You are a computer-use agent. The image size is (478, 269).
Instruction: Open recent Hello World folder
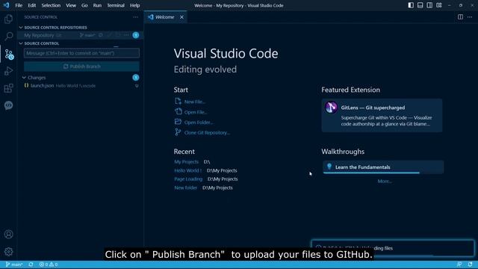click(x=187, y=170)
